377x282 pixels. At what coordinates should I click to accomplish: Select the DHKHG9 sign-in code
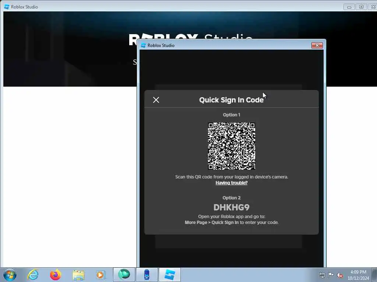(231, 207)
